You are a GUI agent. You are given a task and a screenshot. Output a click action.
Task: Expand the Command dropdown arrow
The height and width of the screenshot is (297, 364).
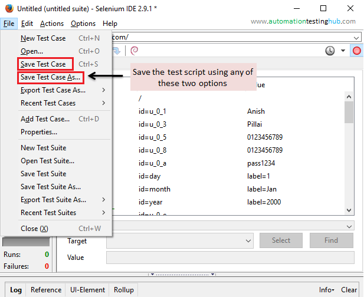[349, 226]
